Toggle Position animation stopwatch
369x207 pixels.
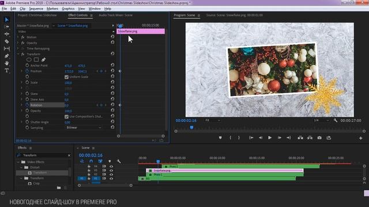pos(27,71)
